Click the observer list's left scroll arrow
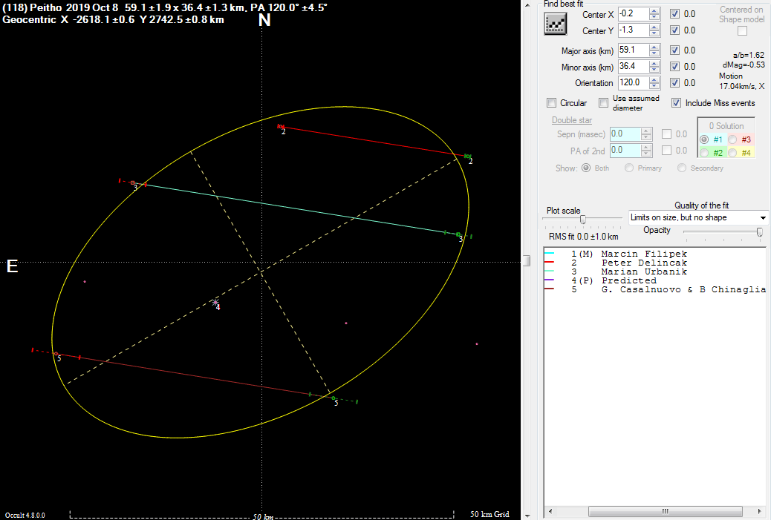This screenshot has height=520, width=771. point(550,511)
